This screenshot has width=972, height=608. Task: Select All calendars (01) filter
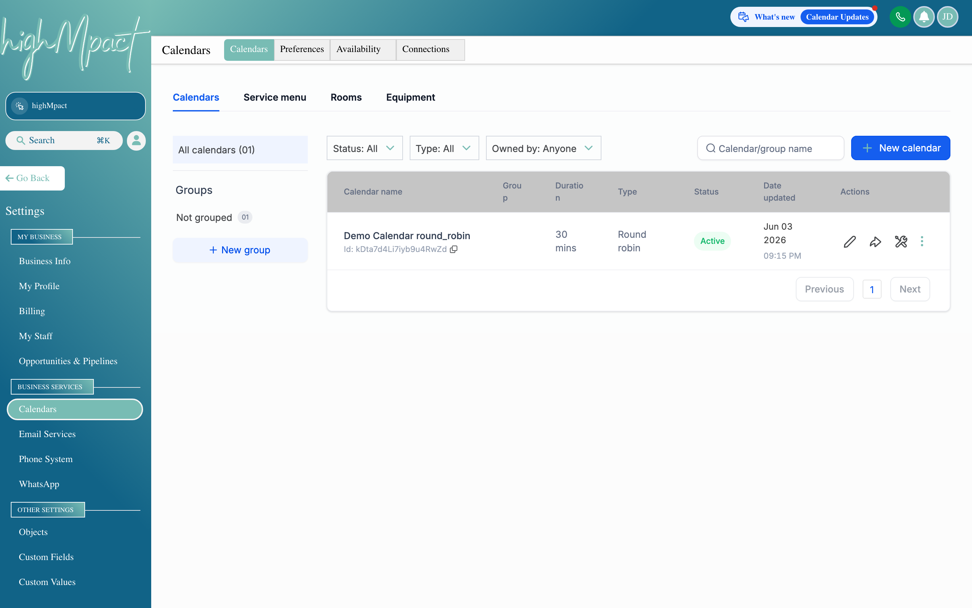point(240,150)
